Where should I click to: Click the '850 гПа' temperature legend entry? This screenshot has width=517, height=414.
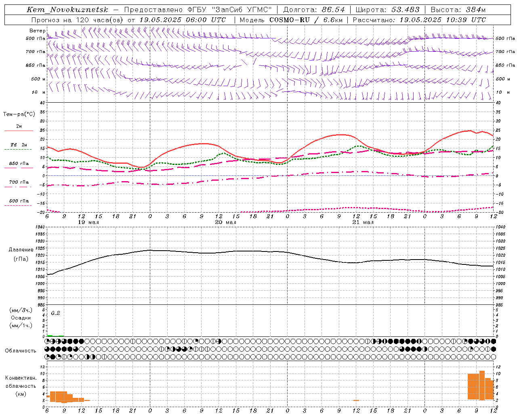point(19,164)
